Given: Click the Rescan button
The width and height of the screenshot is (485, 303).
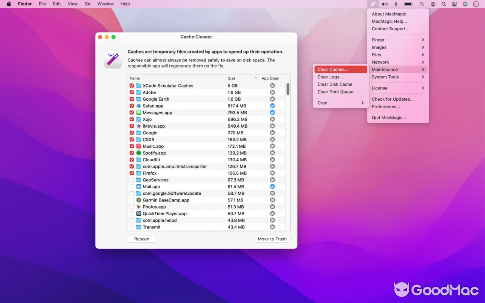Looking at the screenshot, I should coord(141,239).
